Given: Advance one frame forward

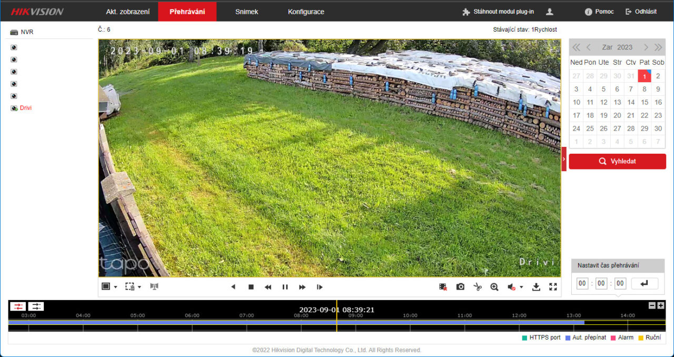Looking at the screenshot, I should pos(320,287).
